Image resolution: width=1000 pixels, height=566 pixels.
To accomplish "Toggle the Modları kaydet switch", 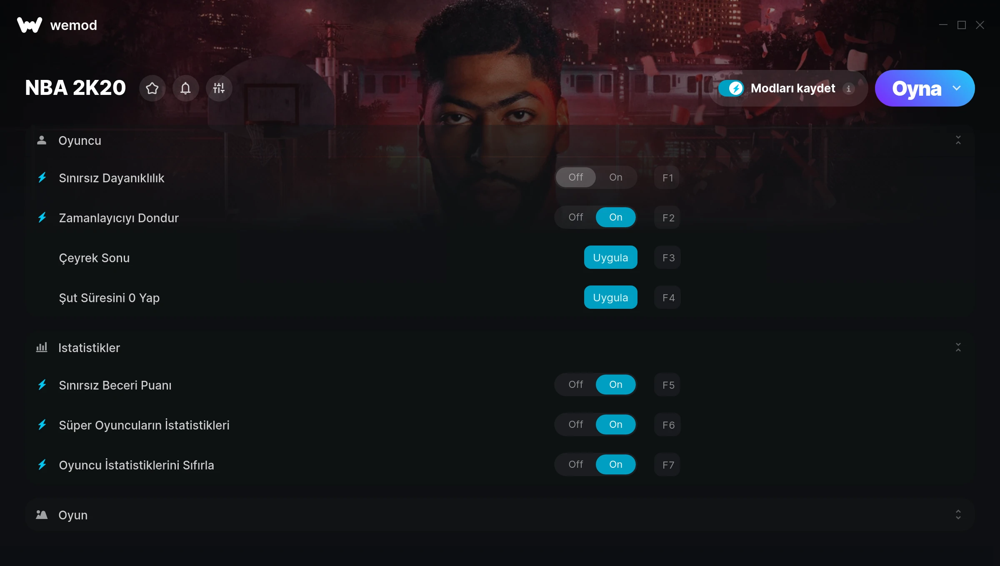I will coord(731,88).
